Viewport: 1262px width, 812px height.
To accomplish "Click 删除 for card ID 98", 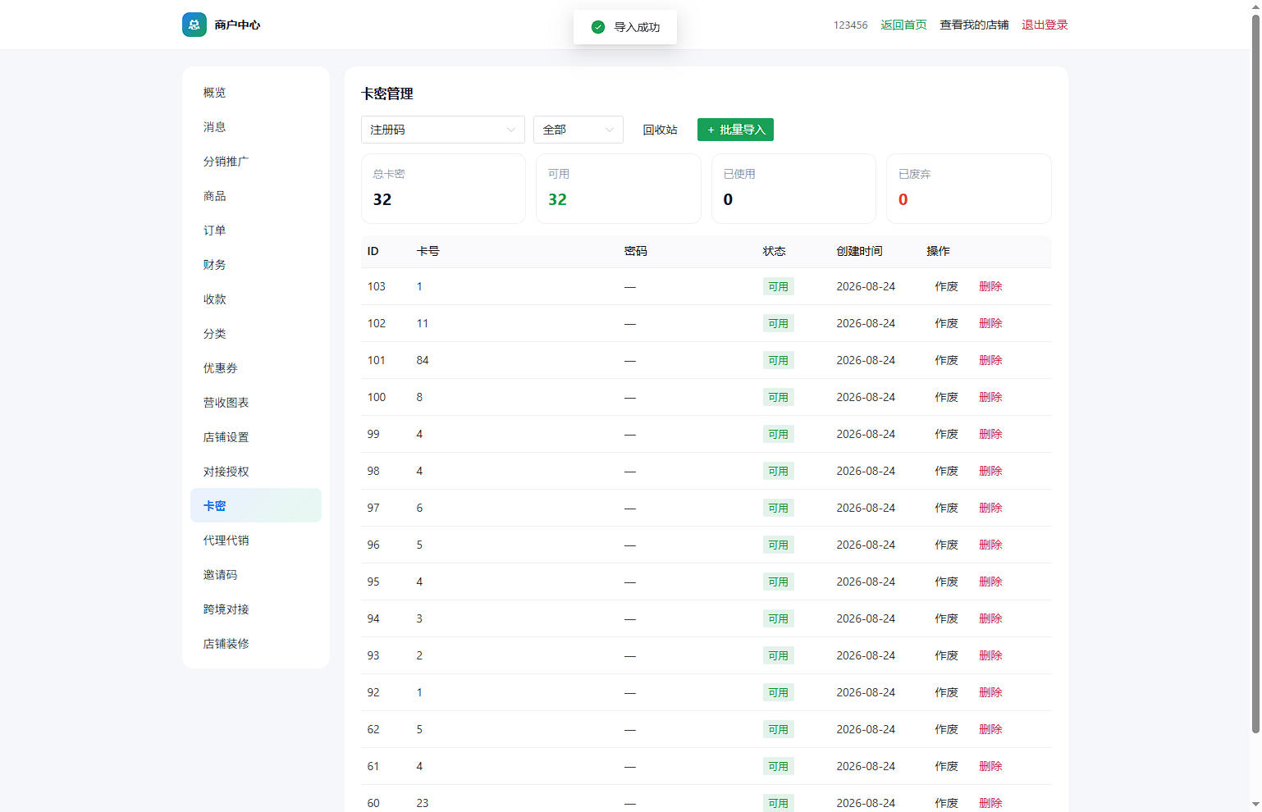I will click(x=990, y=471).
